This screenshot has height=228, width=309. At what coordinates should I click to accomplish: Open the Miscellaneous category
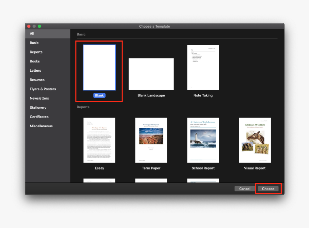(x=40, y=126)
